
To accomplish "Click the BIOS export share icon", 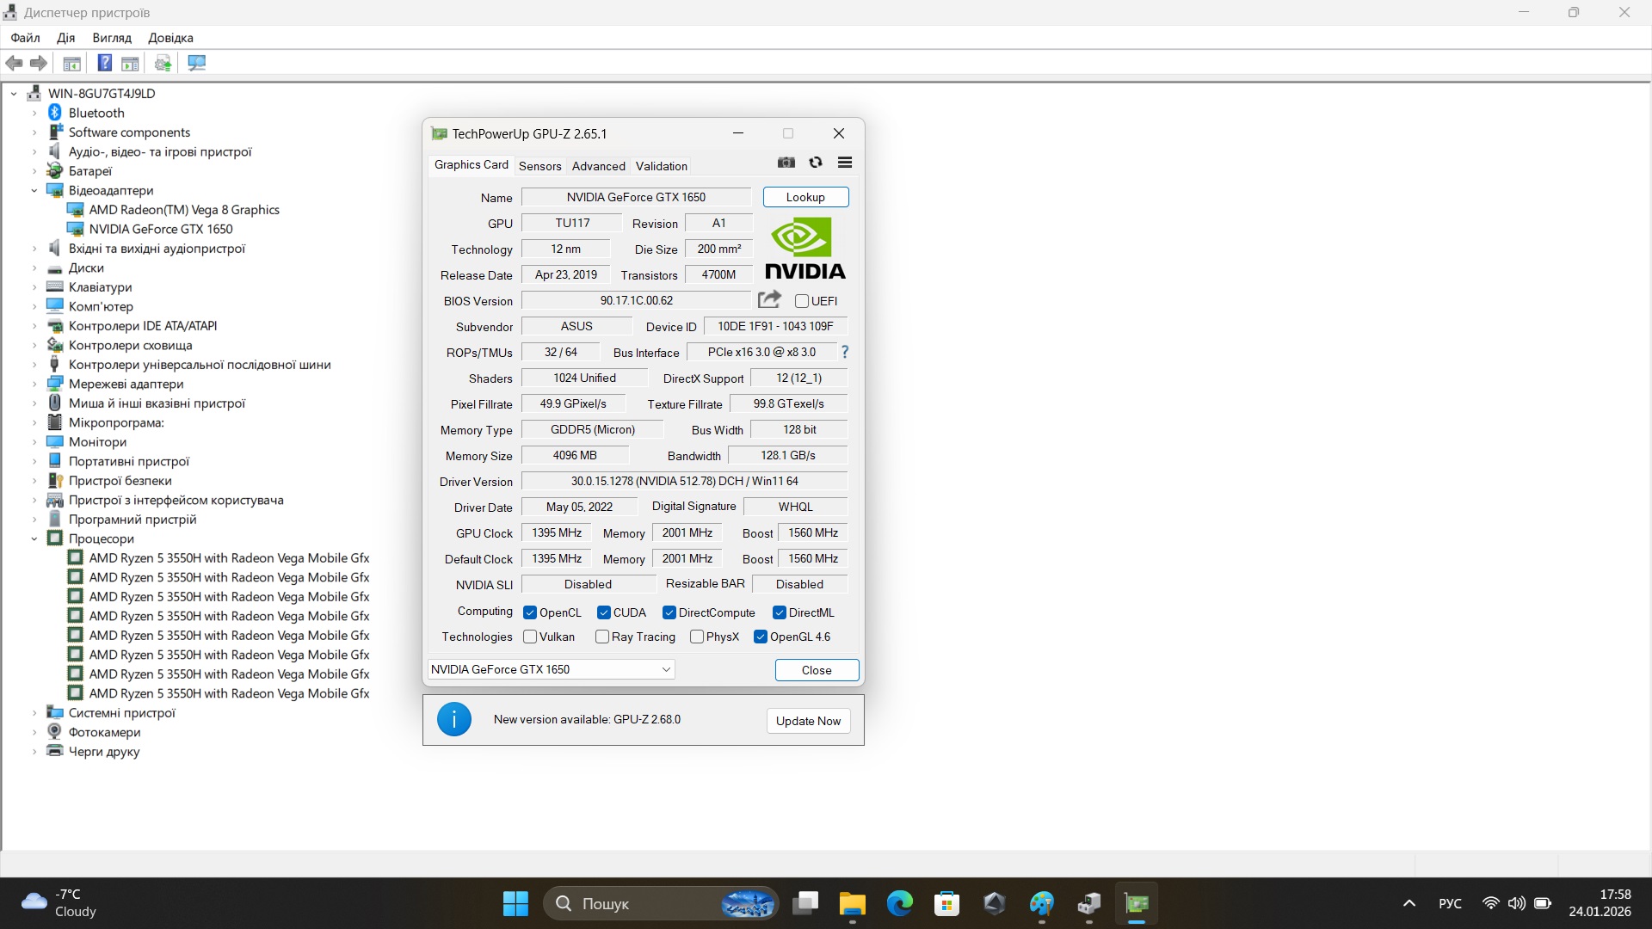I will click(x=769, y=299).
